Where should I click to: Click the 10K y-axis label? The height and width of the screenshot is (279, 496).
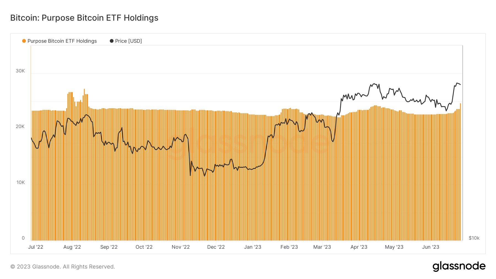pyautogui.click(x=20, y=182)
